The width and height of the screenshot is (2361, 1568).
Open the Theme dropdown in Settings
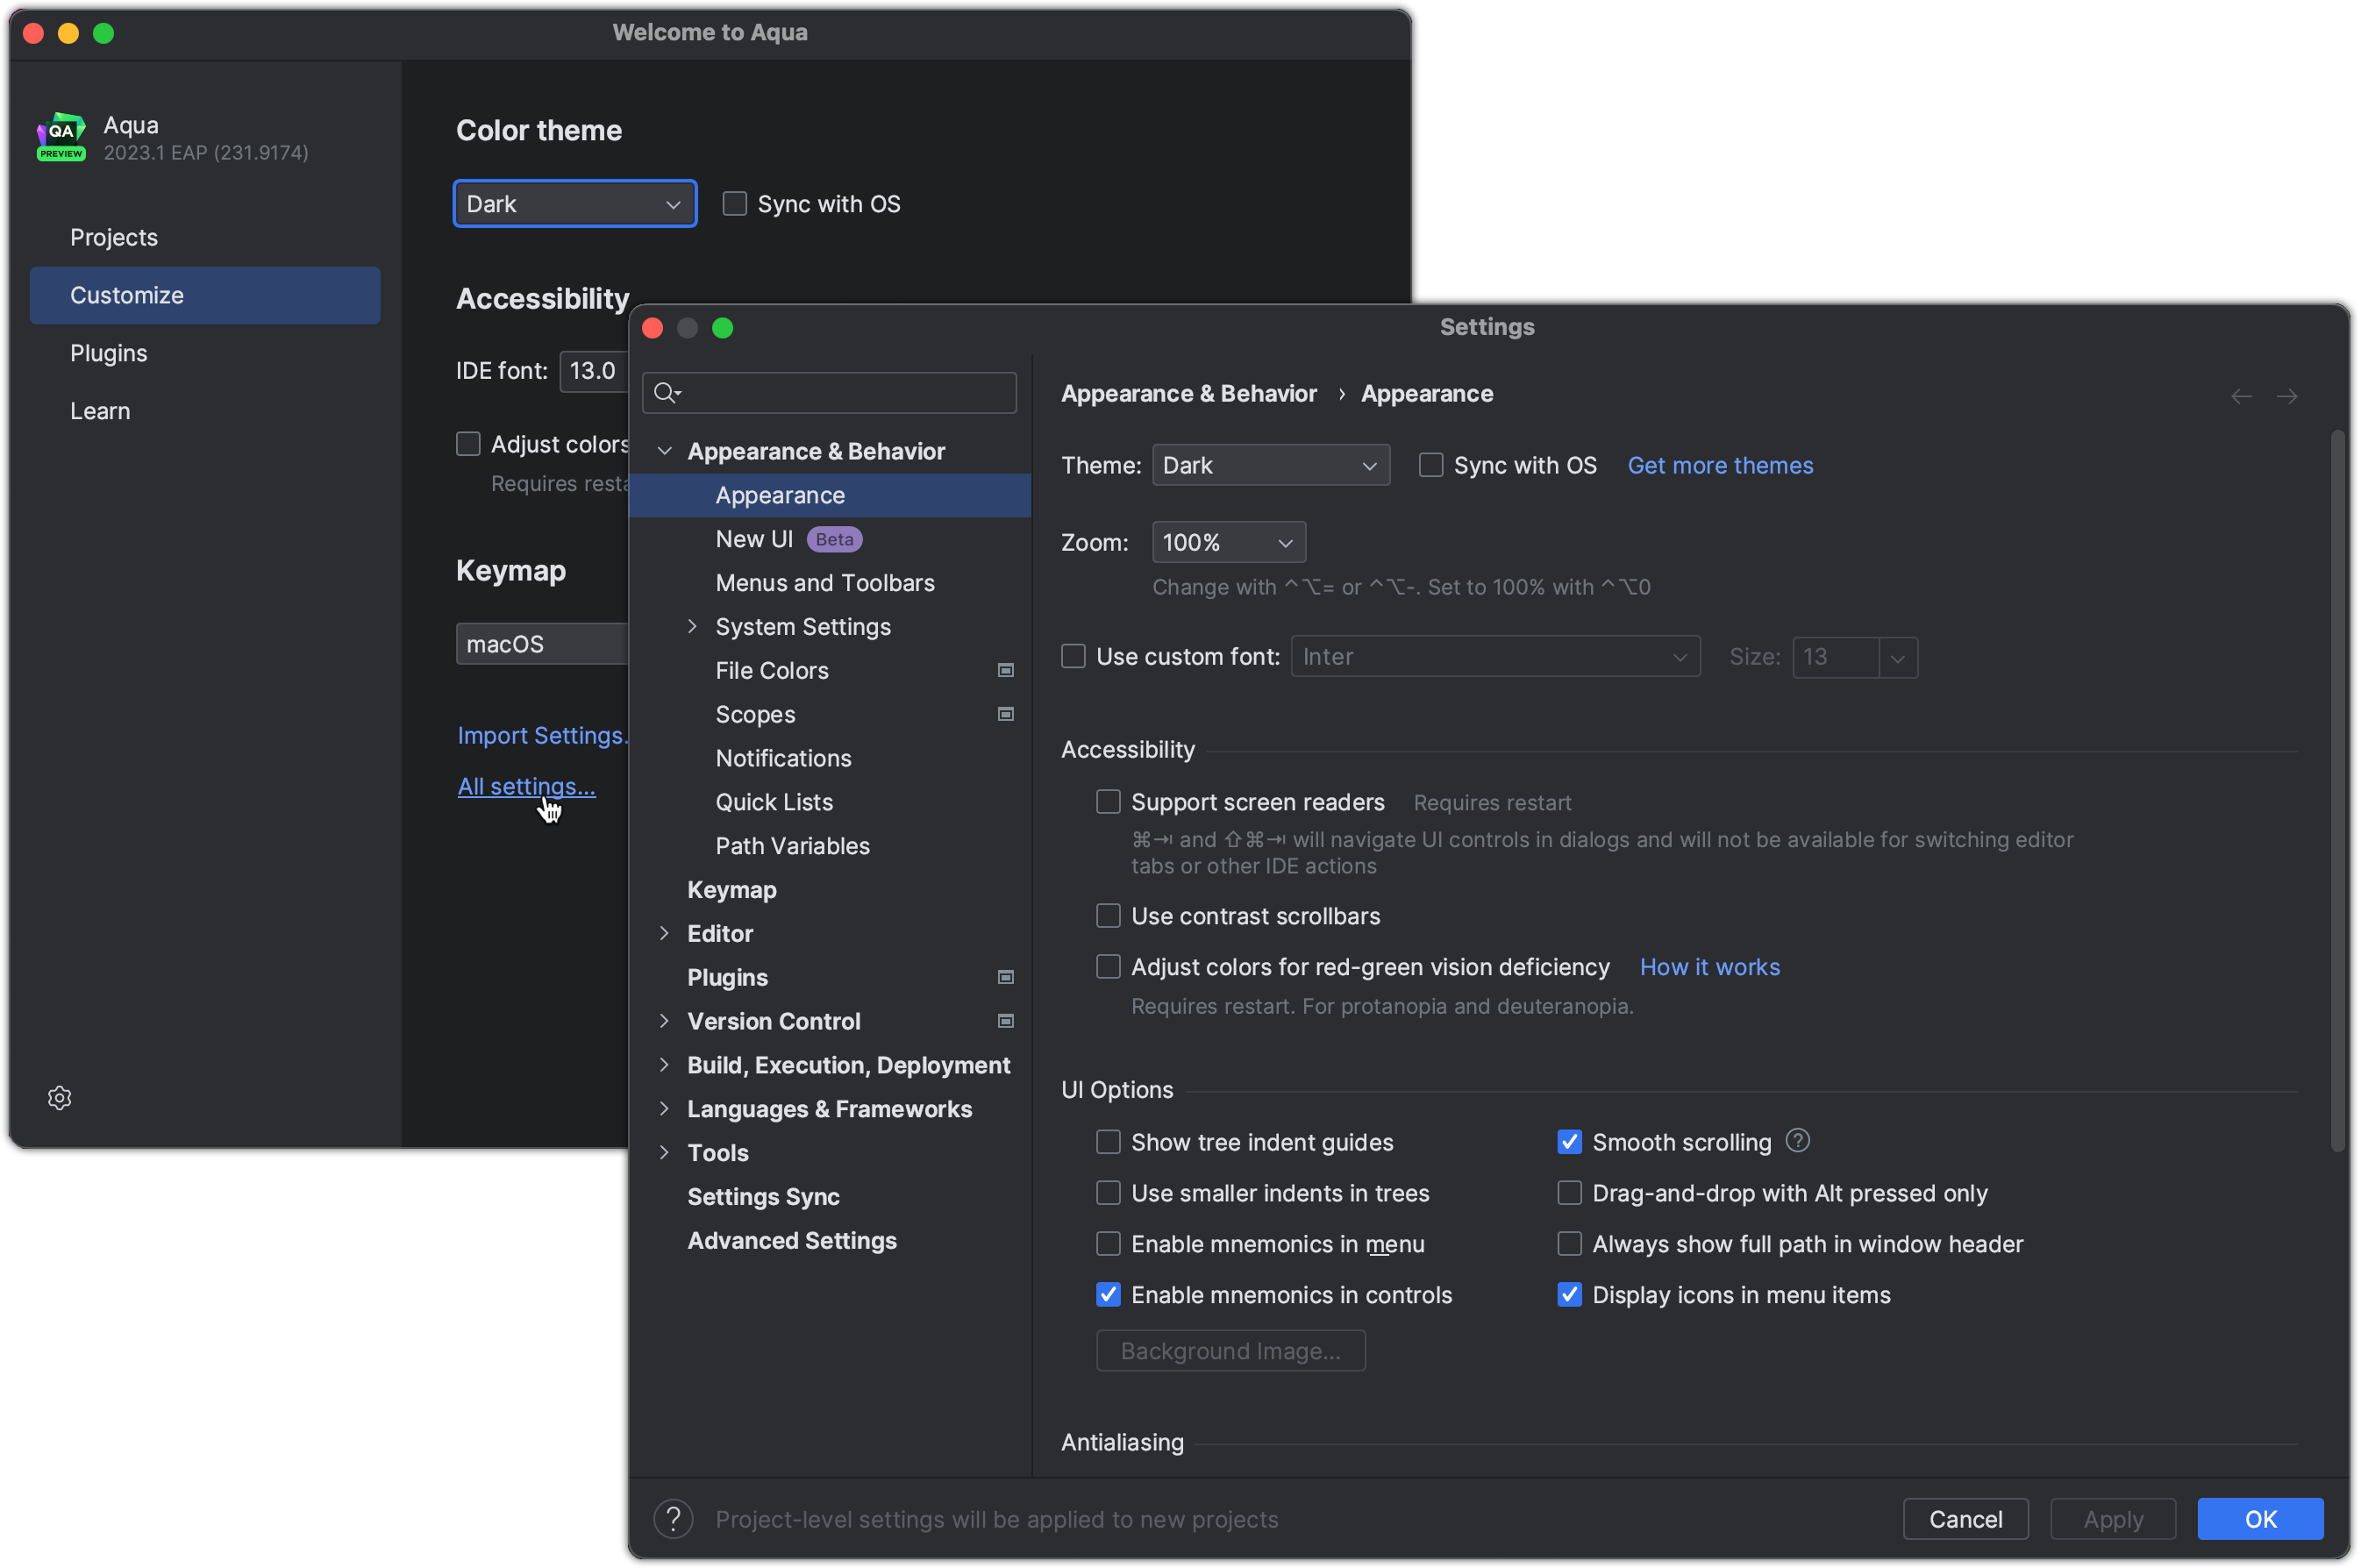click(x=1271, y=465)
